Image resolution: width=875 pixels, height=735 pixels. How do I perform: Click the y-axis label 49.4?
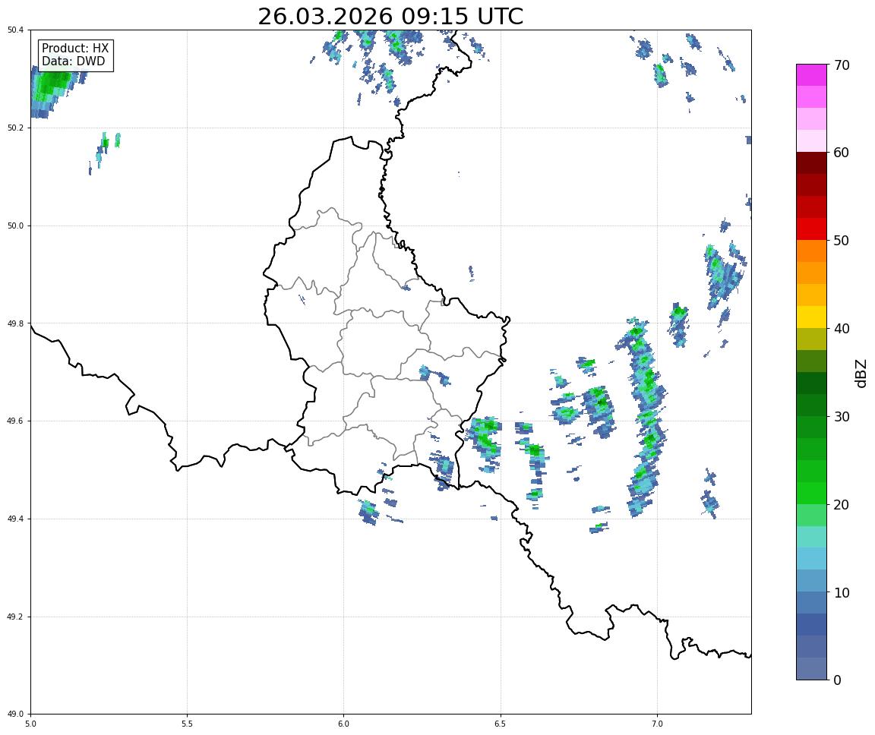pyautogui.click(x=16, y=519)
